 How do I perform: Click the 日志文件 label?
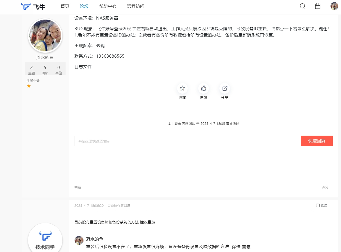[x=84, y=67]
